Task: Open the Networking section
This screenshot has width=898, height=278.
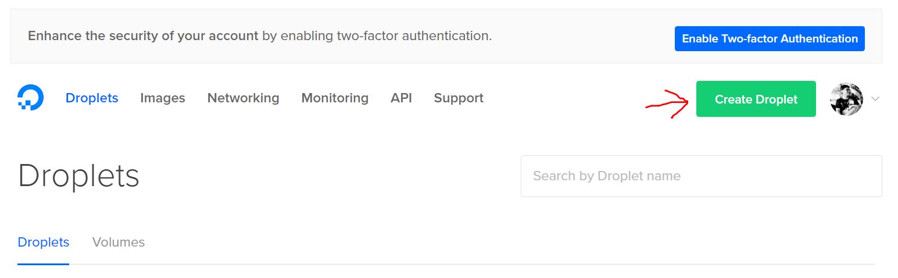Action: (243, 98)
